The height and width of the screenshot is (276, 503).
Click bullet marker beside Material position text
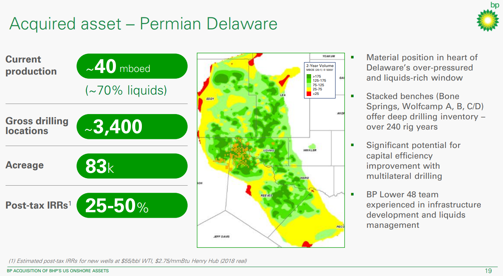353,57
